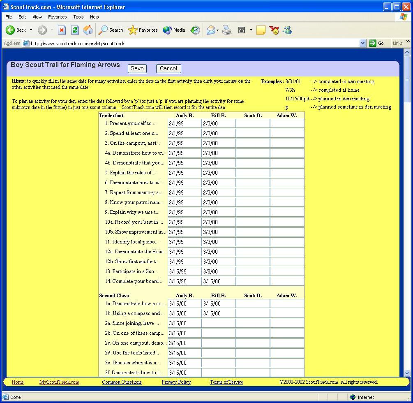The width and height of the screenshot is (413, 403).
Task: Click the Links toolbar label
Action: pos(397,43)
